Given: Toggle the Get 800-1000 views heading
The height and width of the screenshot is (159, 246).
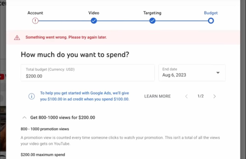Looking at the screenshot, I should click(63, 117).
